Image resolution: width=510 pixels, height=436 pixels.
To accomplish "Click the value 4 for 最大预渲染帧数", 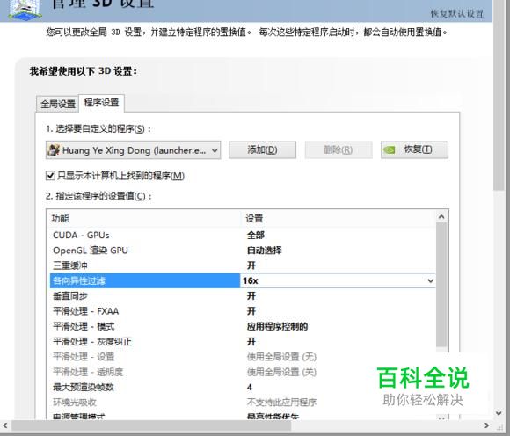I will [250, 388].
